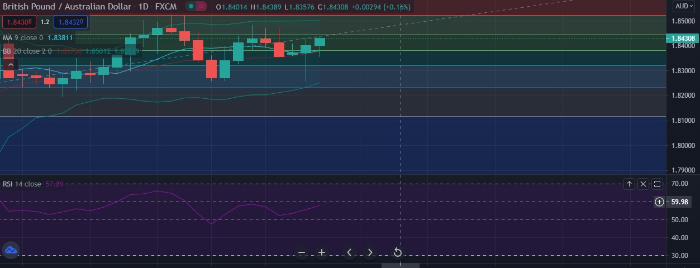Toggle the market status indicator pill
The width and height of the screenshot is (700, 268).
click(x=196, y=7)
